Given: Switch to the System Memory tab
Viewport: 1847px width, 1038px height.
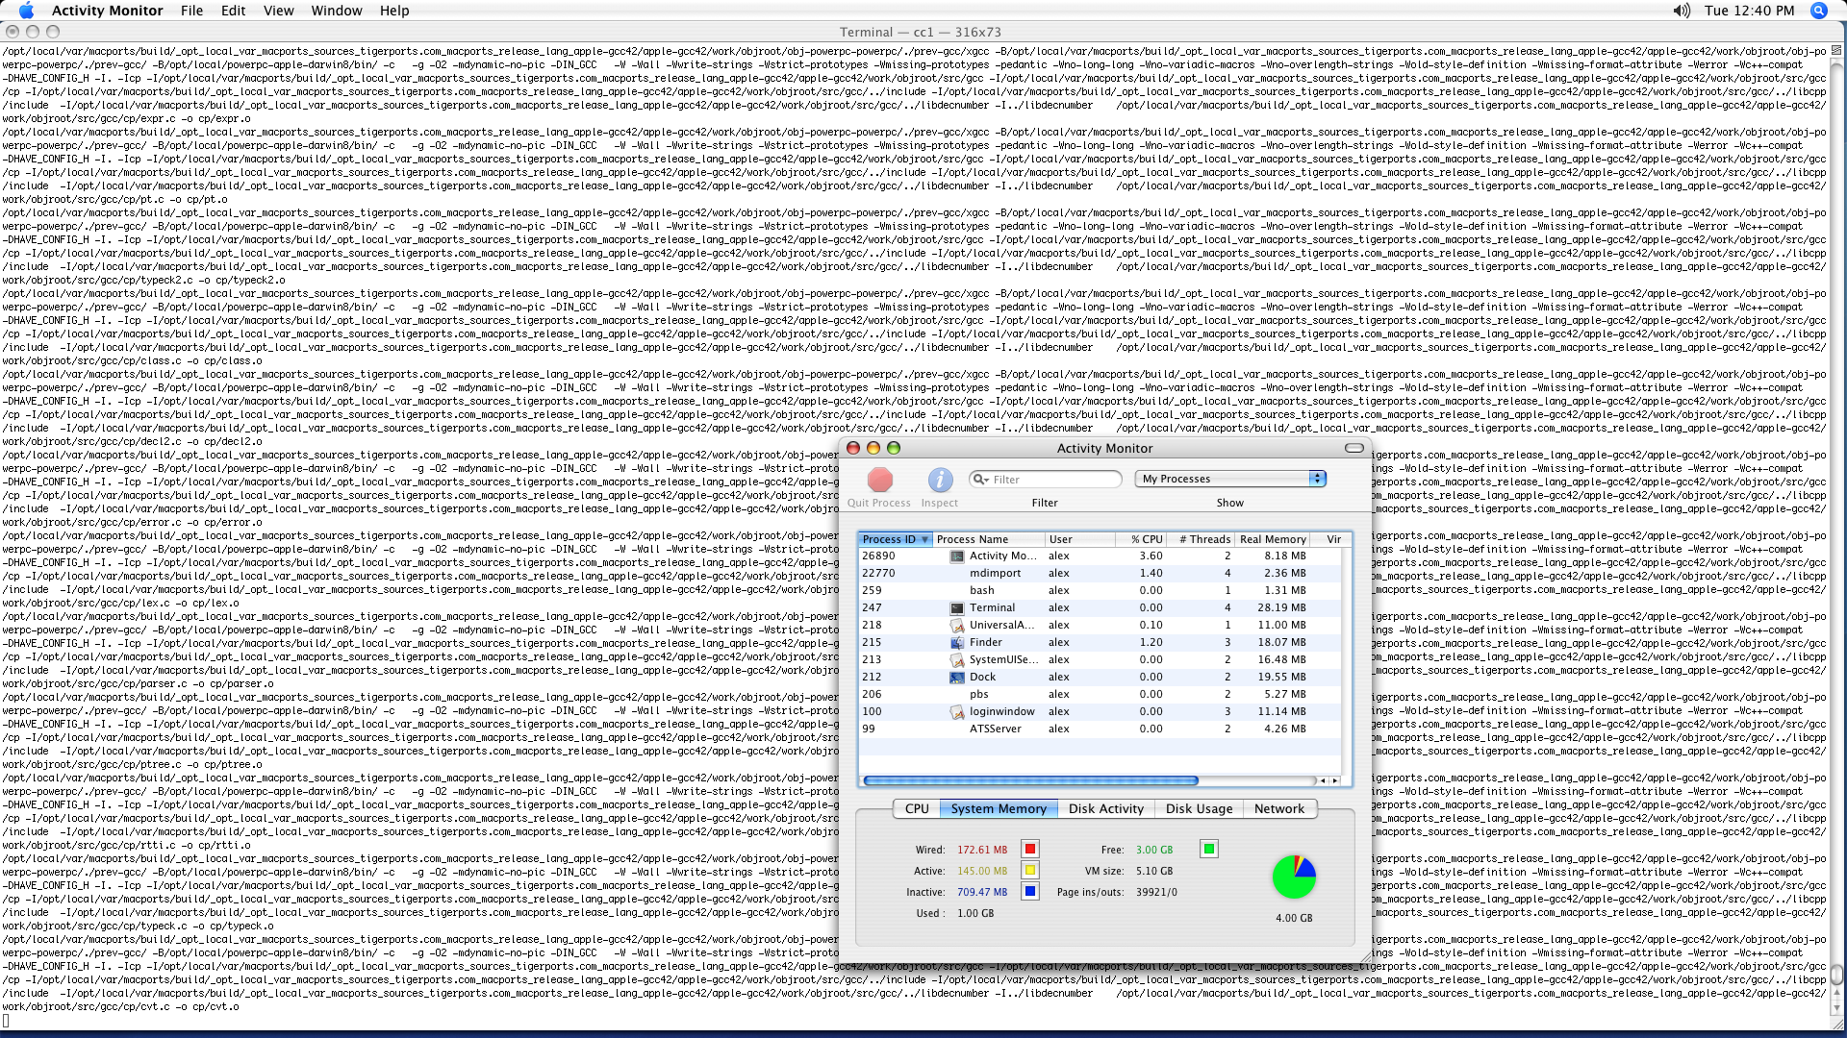Looking at the screenshot, I should pos(999,809).
